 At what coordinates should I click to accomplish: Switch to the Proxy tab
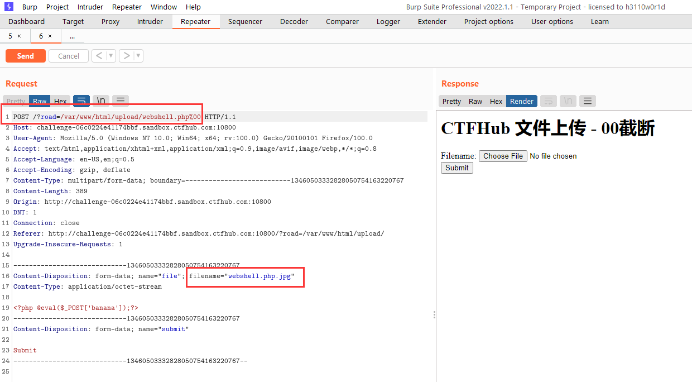point(110,21)
